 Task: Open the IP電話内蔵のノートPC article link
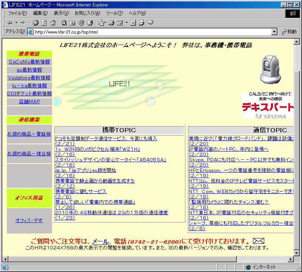(x=229, y=149)
